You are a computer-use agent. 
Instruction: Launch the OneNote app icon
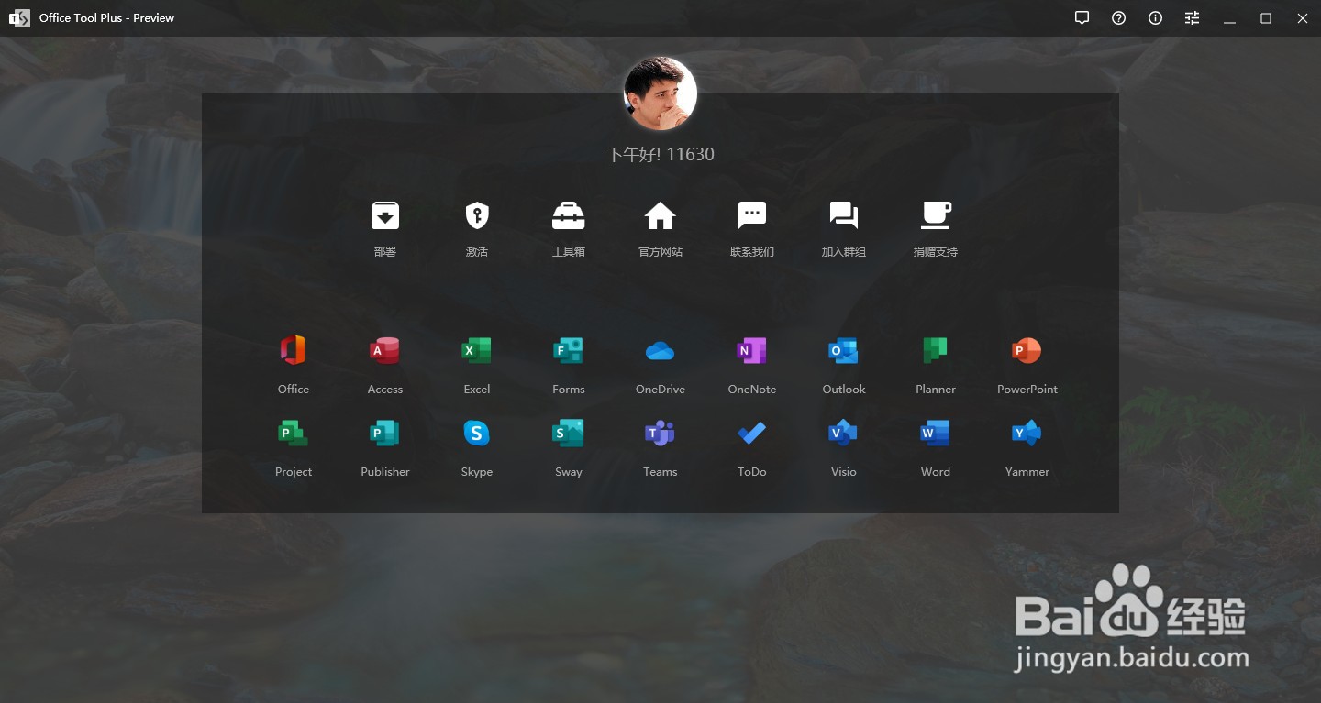coord(752,350)
